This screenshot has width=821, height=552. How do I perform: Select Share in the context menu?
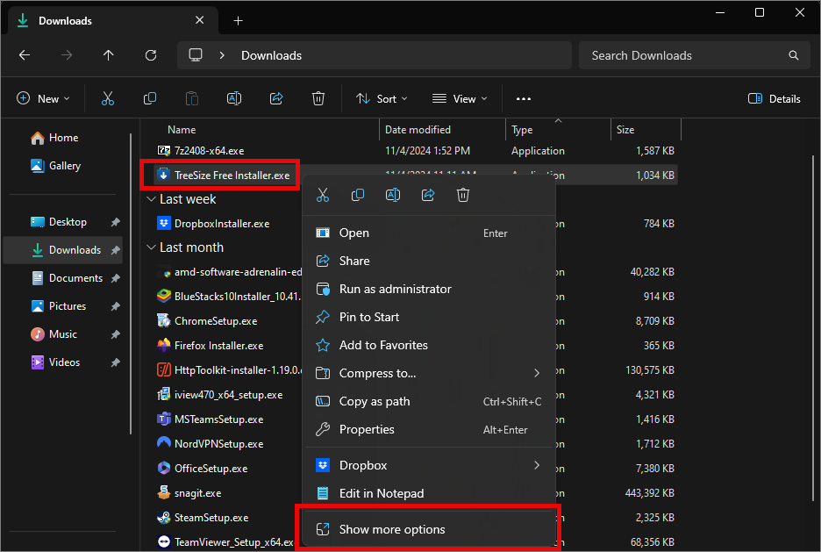tap(428, 261)
